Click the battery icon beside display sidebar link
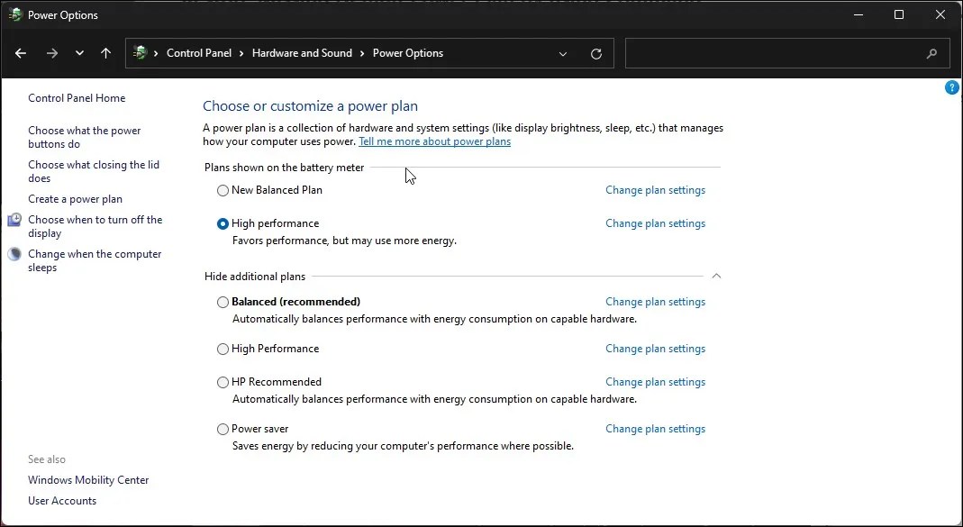The image size is (963, 527). tap(14, 219)
